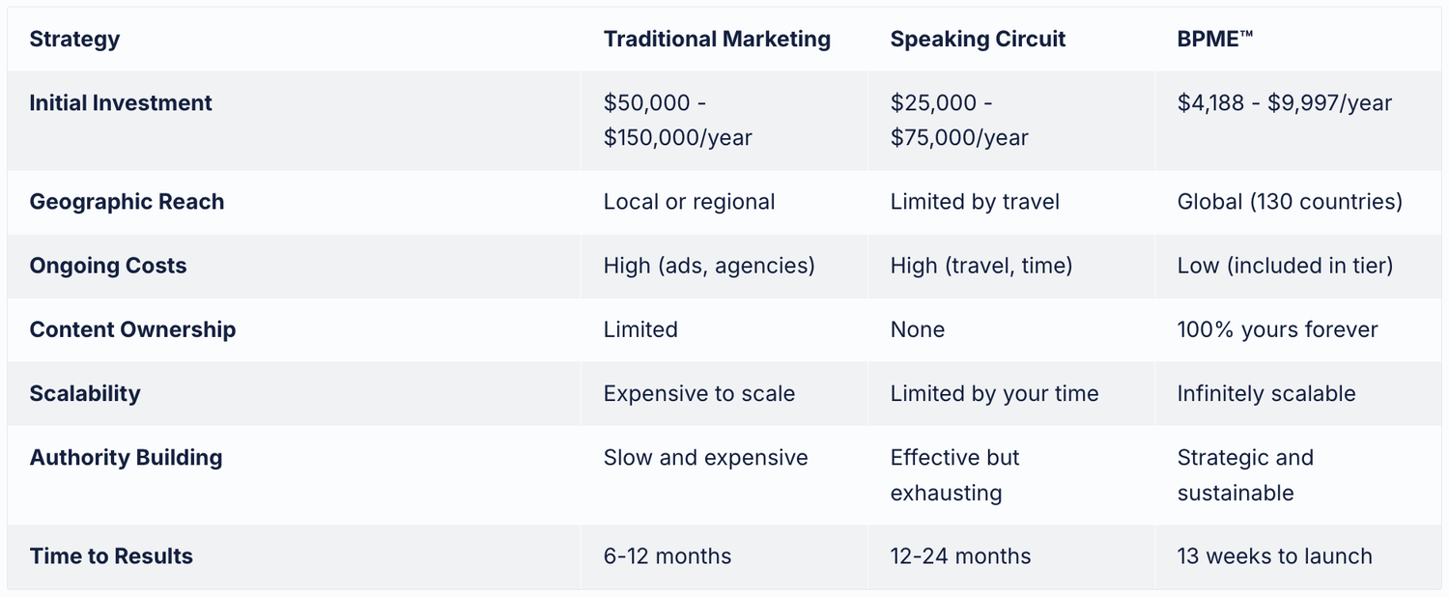Select the BPME™ column header
The image size is (1449, 597).
pos(1214,40)
